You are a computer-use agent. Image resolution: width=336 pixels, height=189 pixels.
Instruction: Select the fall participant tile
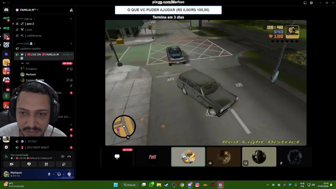(x=153, y=157)
